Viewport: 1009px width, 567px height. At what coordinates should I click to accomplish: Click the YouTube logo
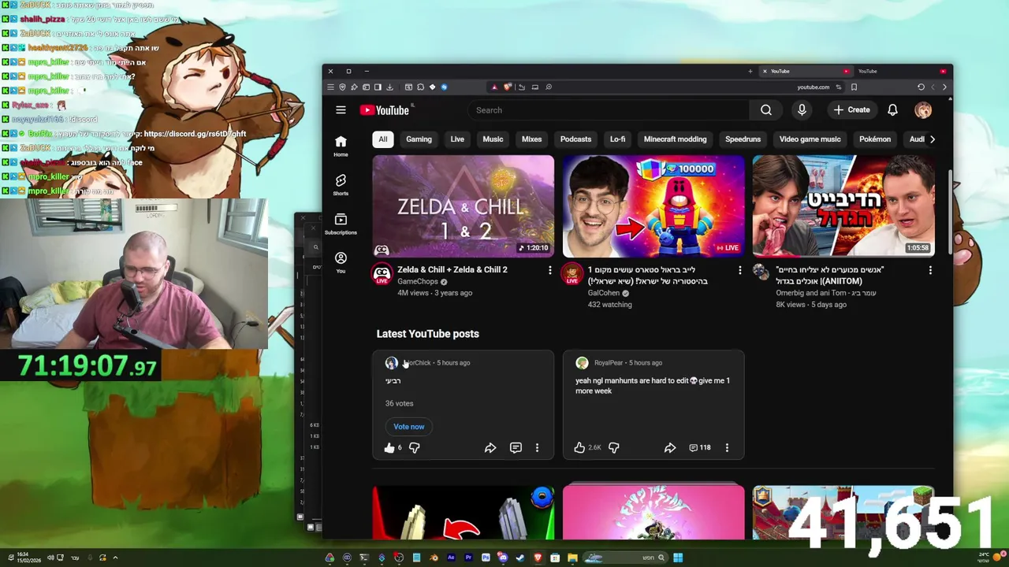click(385, 110)
